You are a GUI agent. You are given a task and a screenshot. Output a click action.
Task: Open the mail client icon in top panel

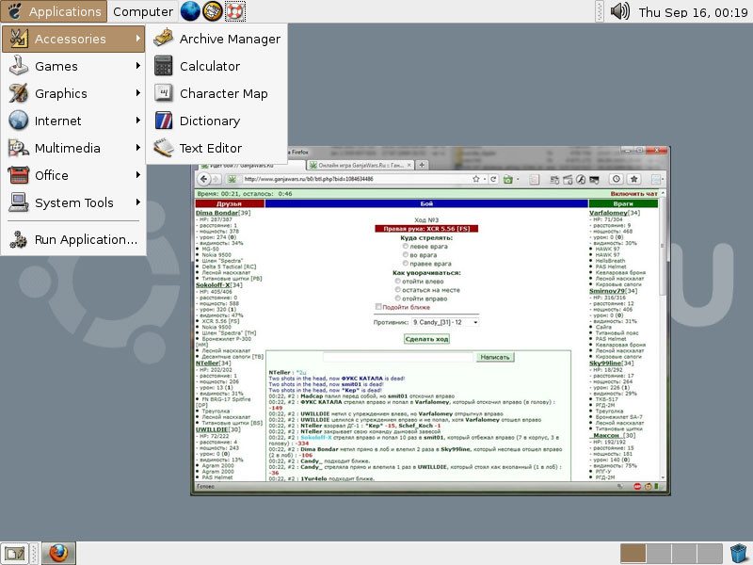pos(213,11)
